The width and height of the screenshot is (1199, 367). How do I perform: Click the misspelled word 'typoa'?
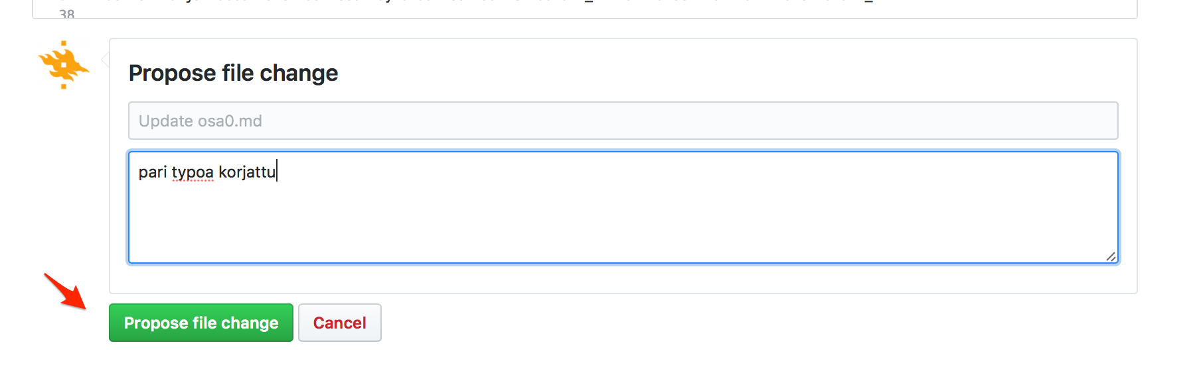click(193, 172)
